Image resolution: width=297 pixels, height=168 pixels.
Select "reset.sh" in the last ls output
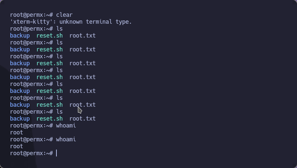click(x=49, y=119)
